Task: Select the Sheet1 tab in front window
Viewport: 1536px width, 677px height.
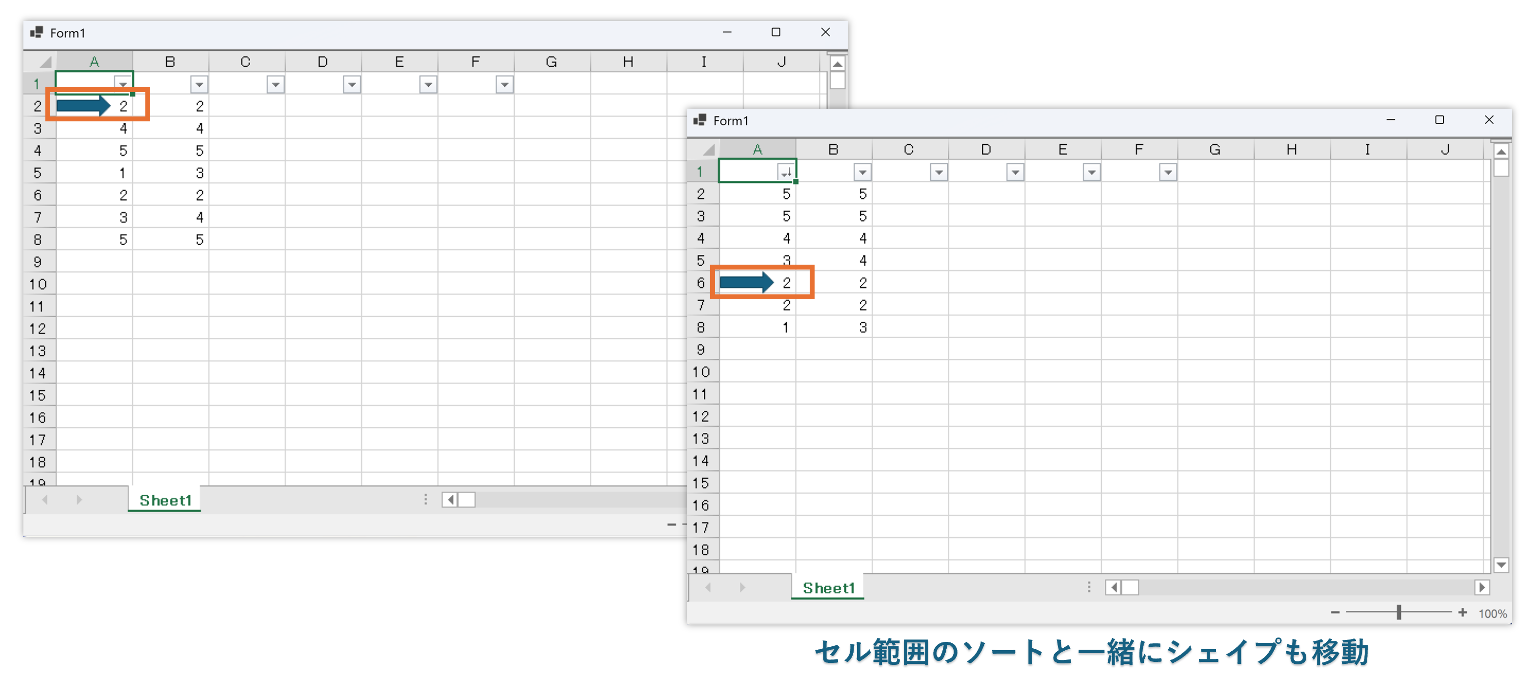Action: (828, 588)
